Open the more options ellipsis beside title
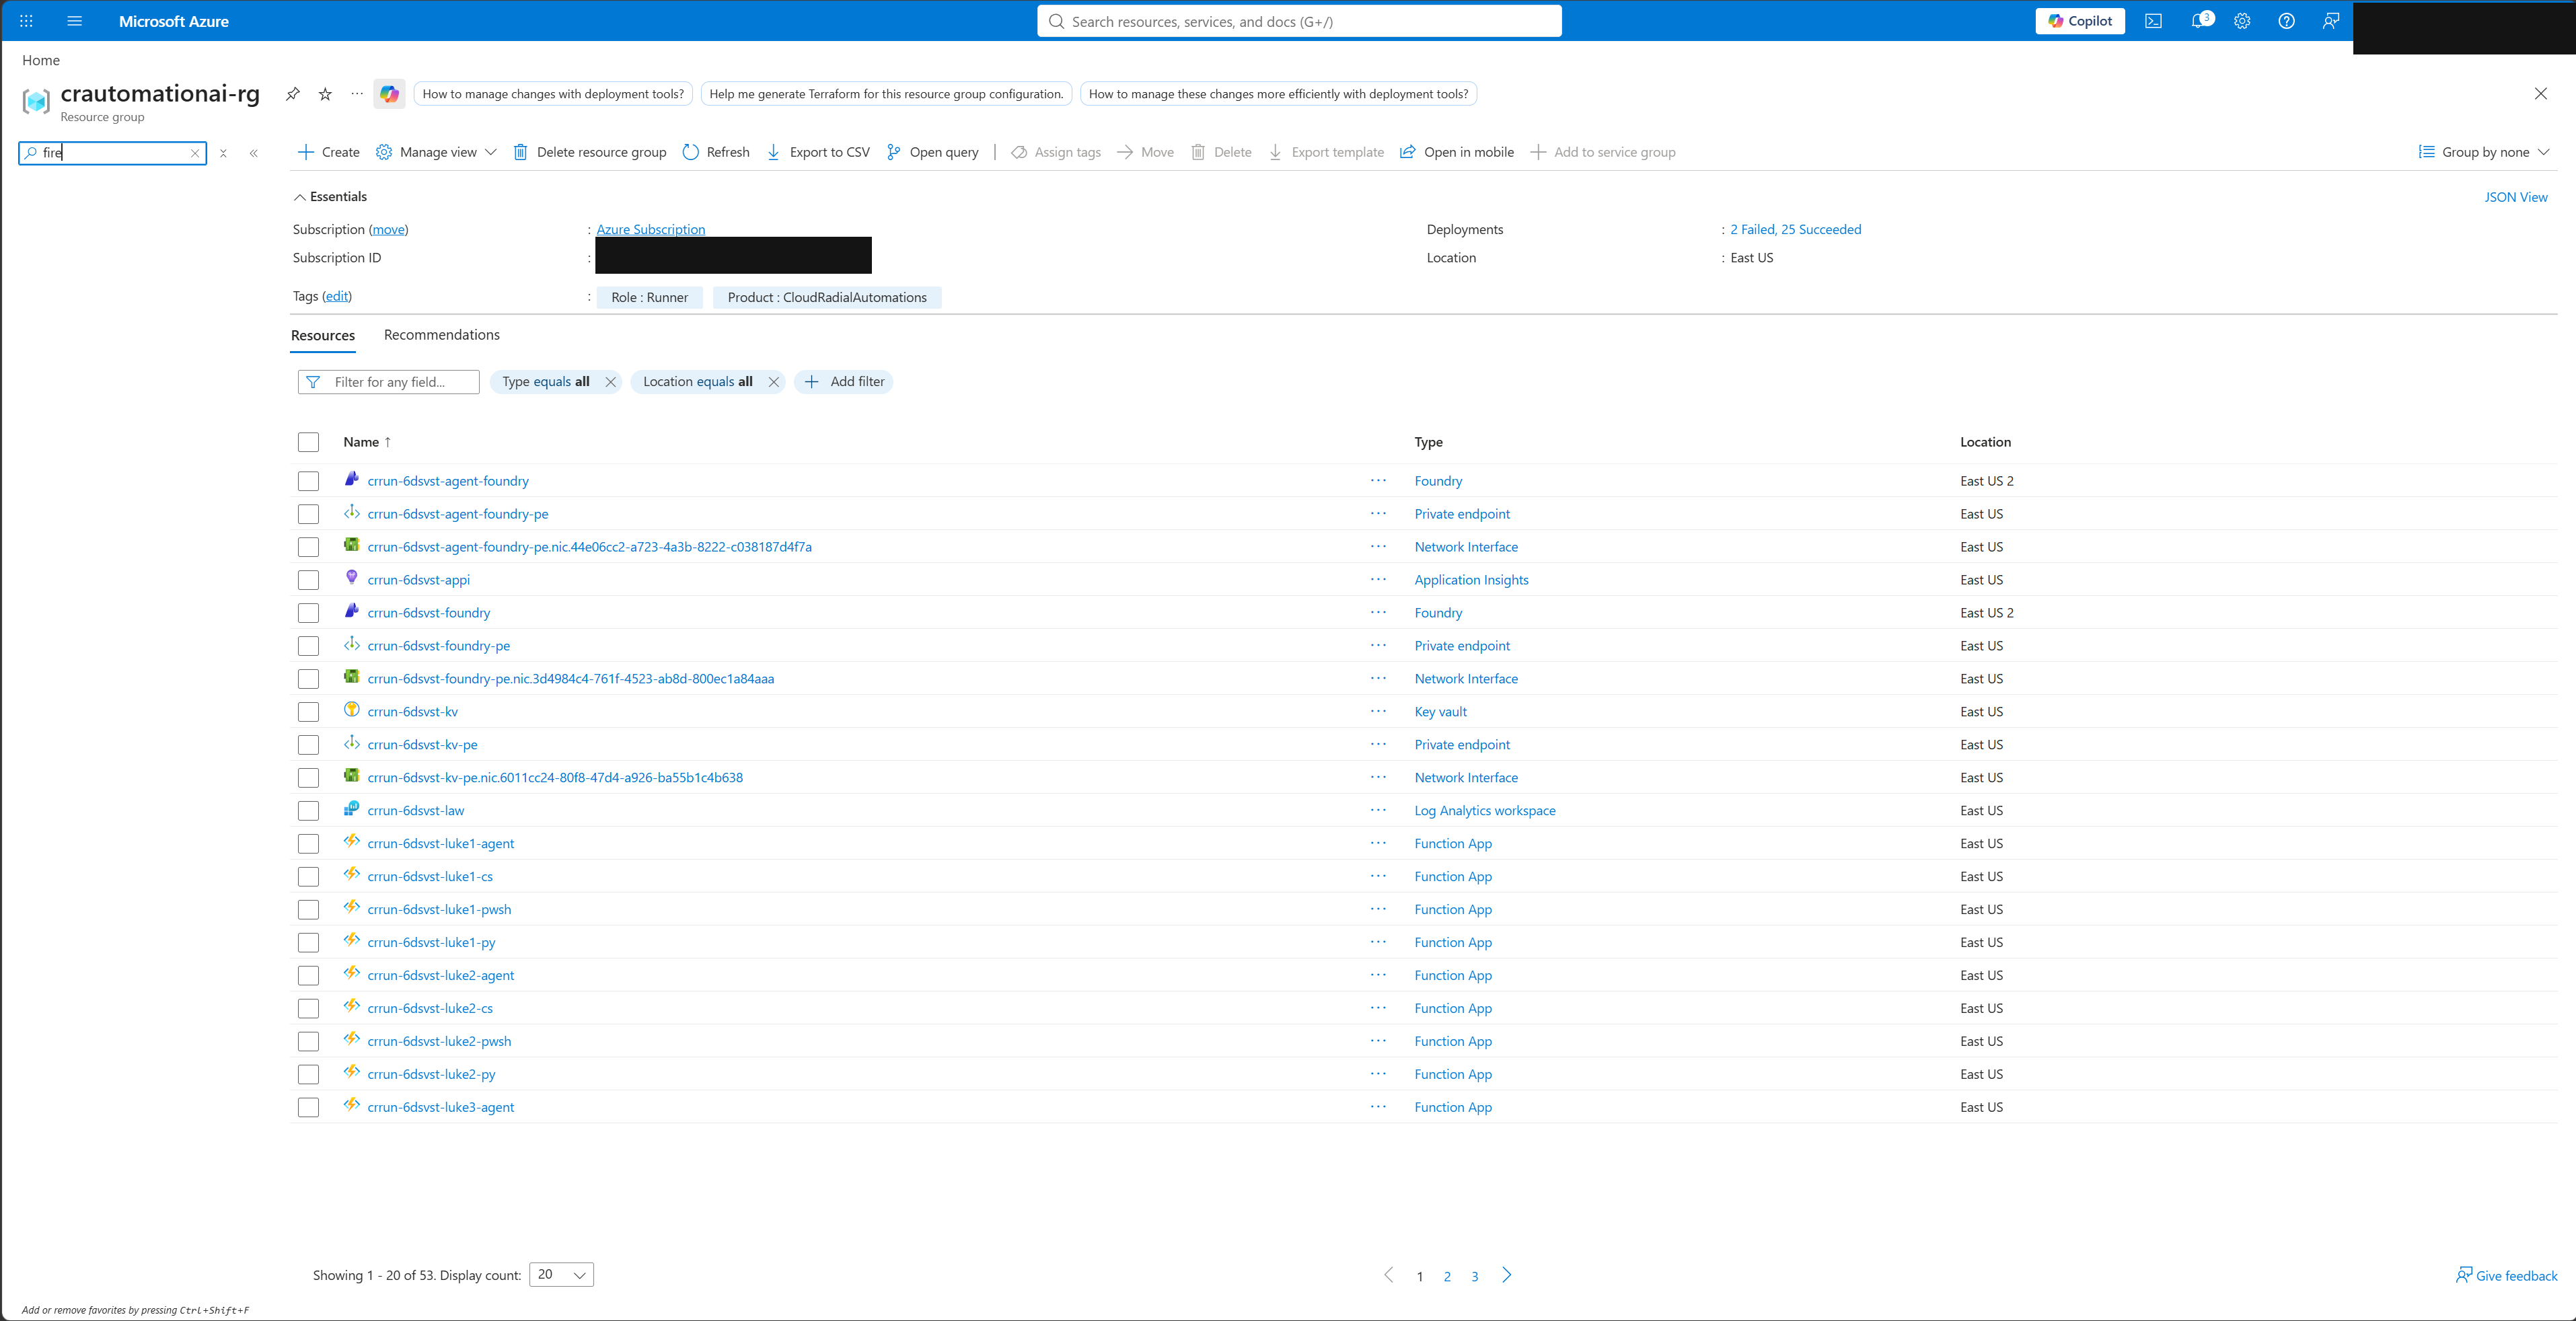This screenshot has width=2576, height=1321. [x=357, y=94]
